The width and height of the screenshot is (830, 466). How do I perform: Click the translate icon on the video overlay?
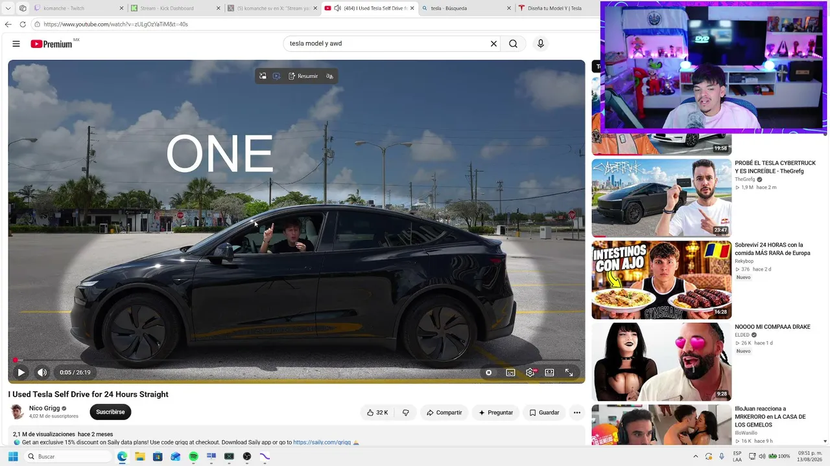pyautogui.click(x=329, y=76)
